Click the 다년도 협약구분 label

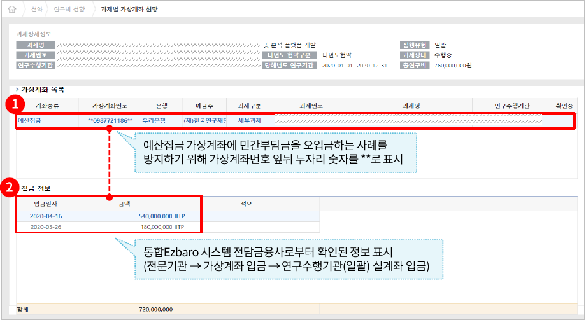[289, 55]
